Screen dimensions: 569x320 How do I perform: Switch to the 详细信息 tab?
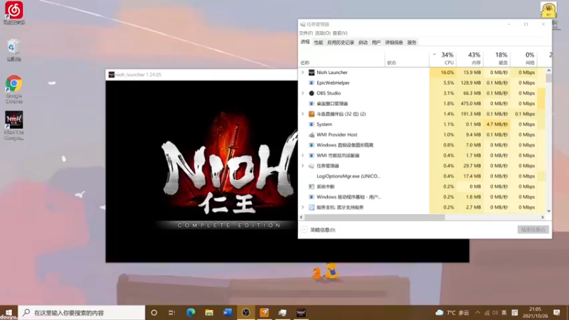(394, 43)
